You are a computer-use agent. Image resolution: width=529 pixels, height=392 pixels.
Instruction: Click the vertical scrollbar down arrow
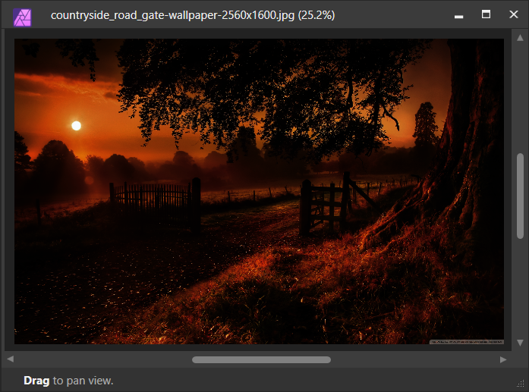[x=520, y=343]
